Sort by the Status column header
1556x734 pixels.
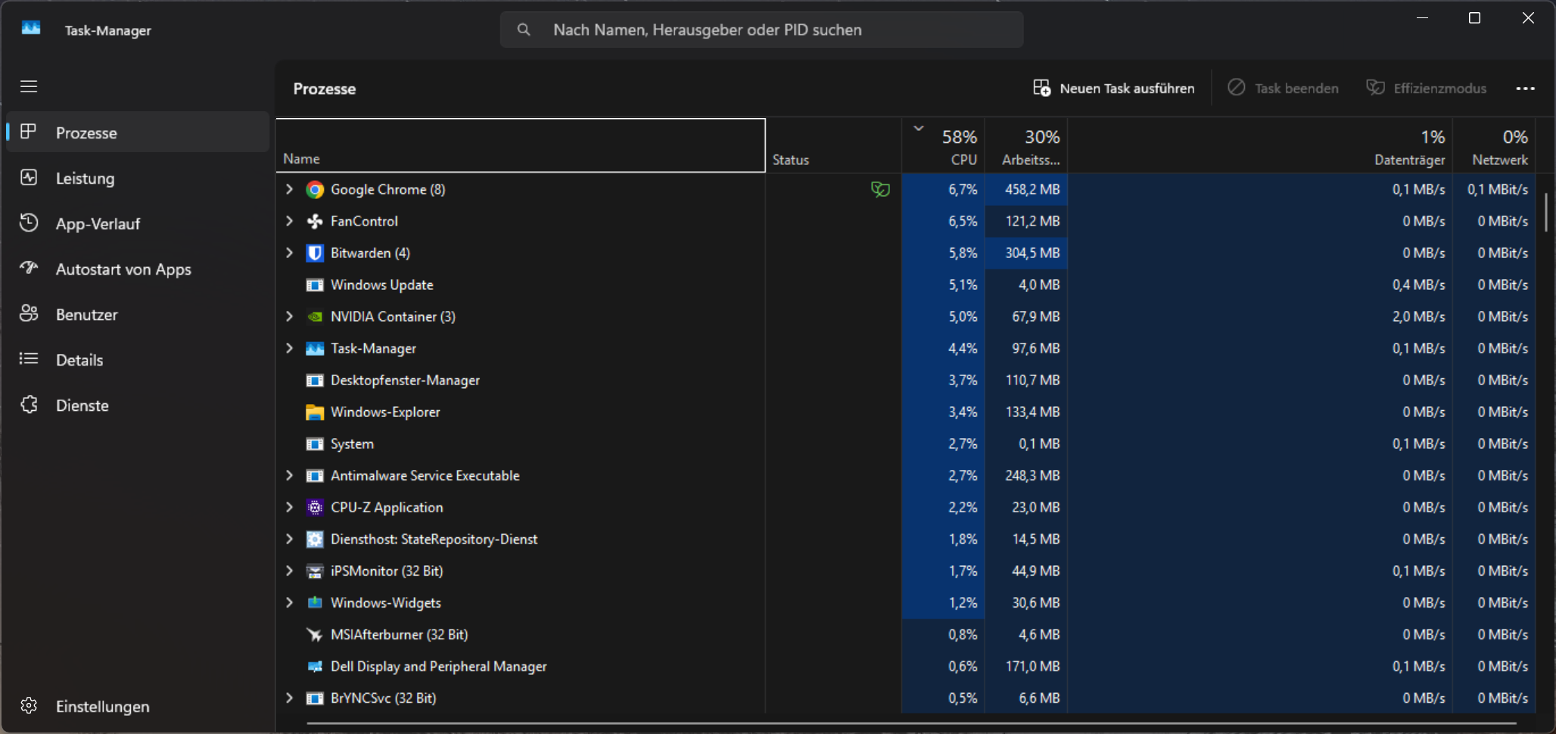(x=833, y=145)
